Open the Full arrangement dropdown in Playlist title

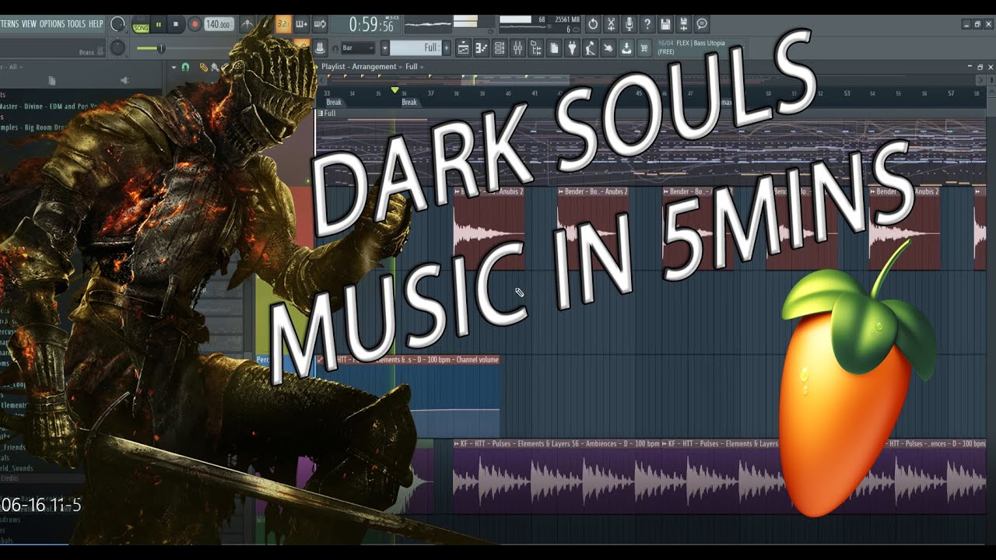point(413,67)
